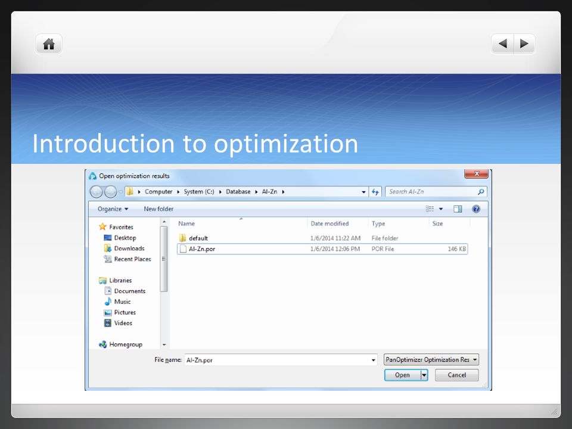Click the dialog forward navigation arrow
The width and height of the screenshot is (572, 429).
pos(111,191)
